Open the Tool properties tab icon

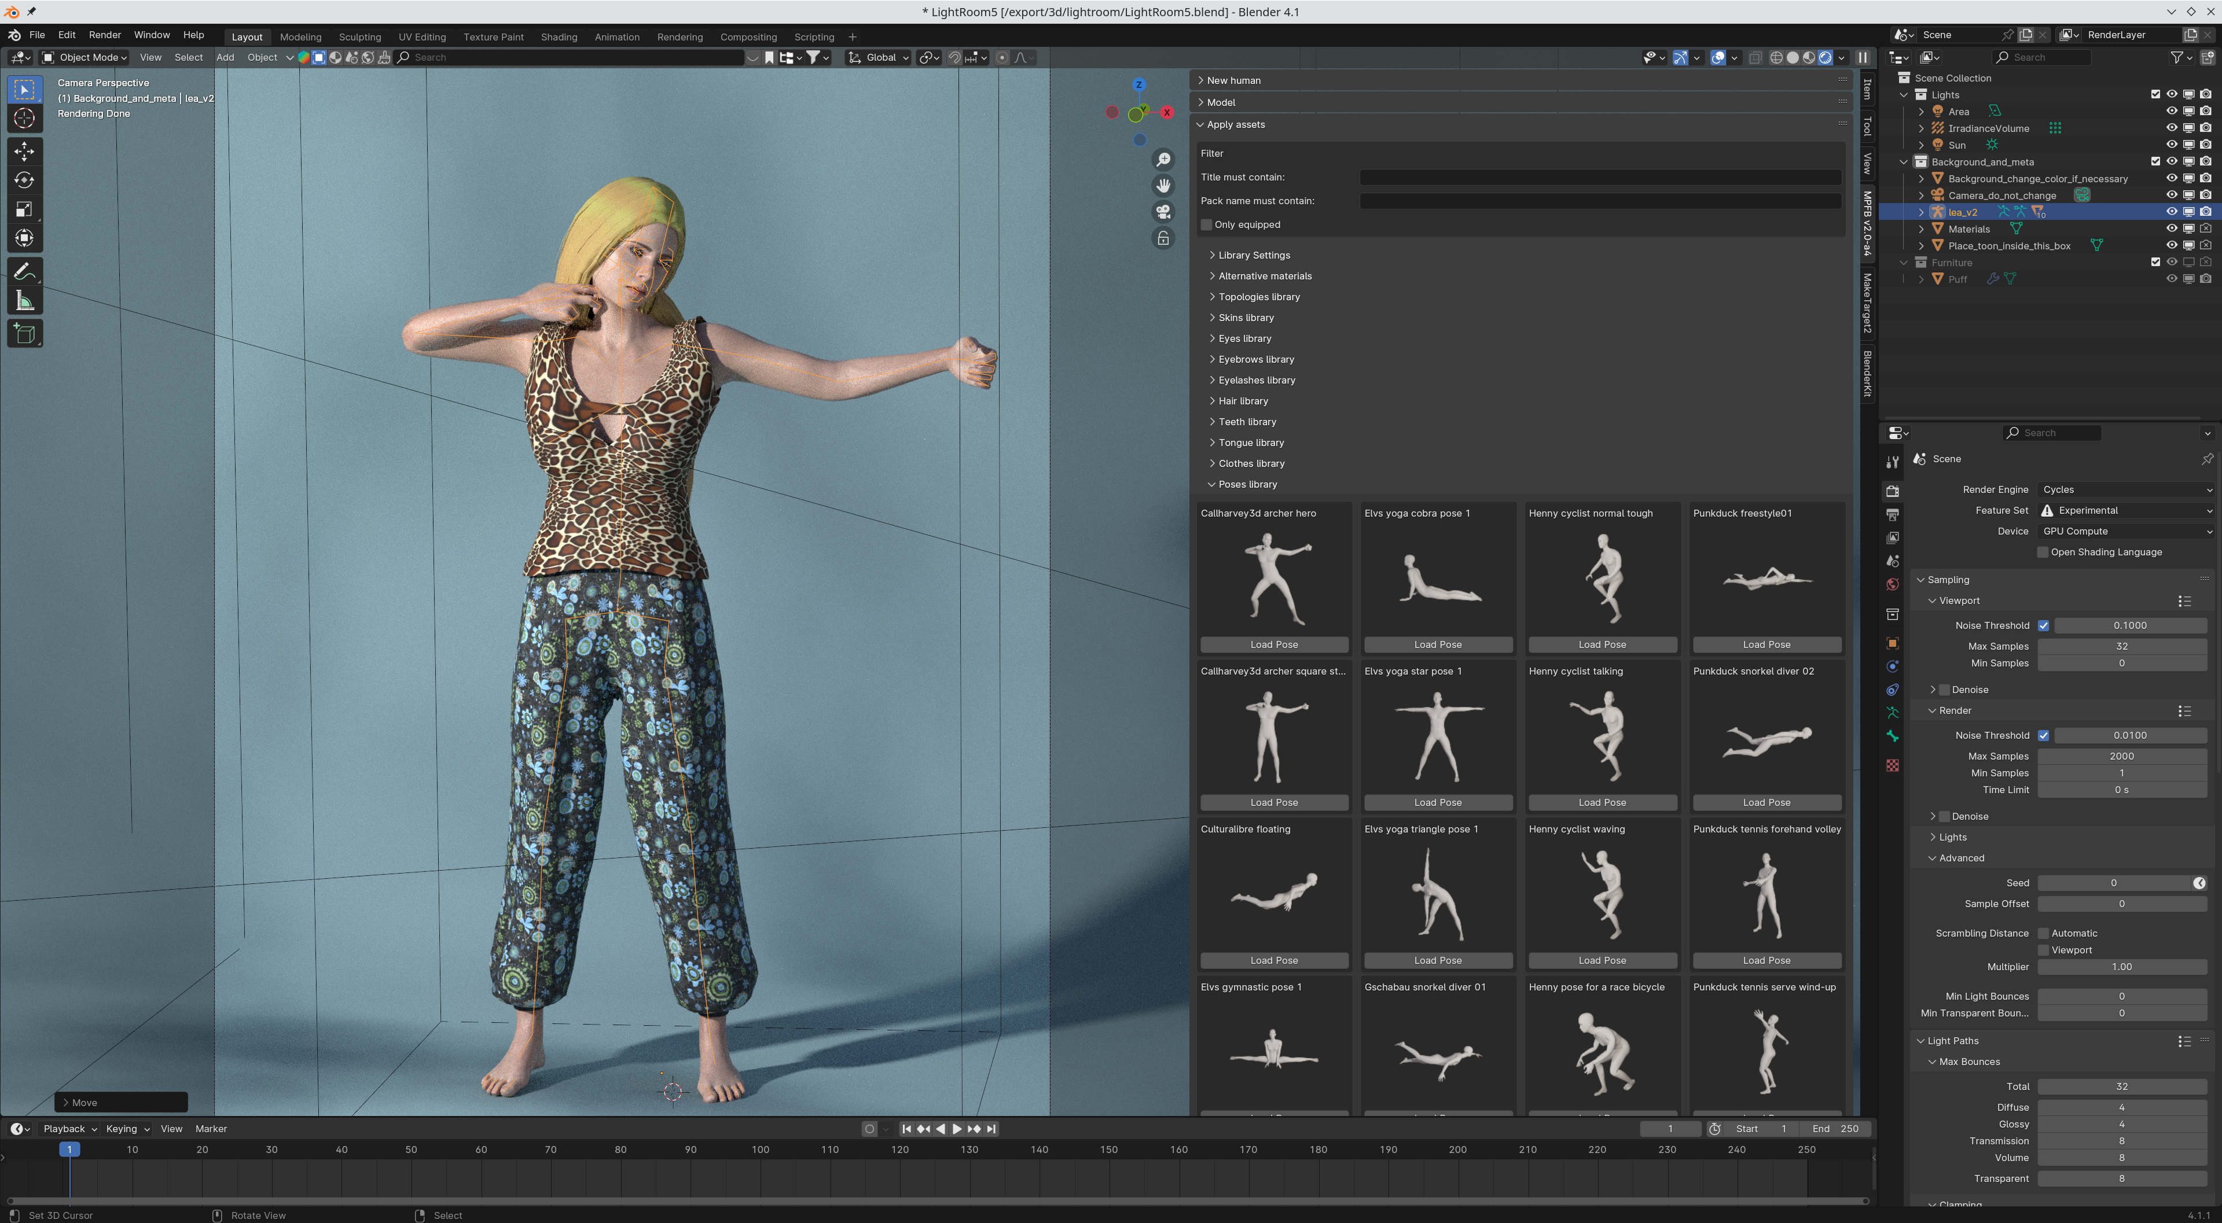(x=1893, y=463)
